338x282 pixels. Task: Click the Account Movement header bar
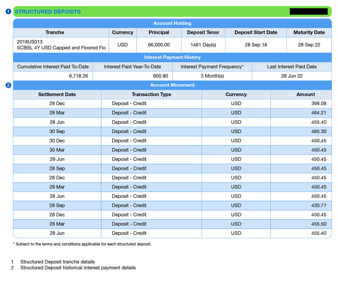[172, 85]
